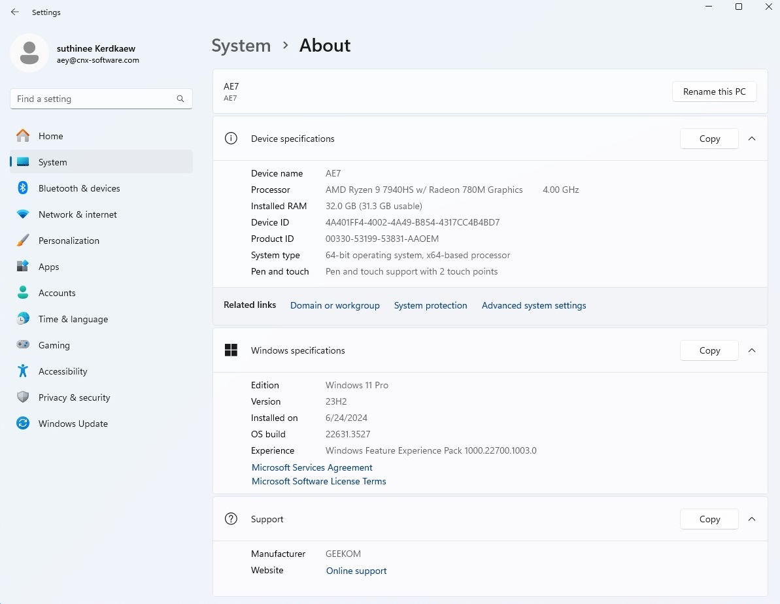The width and height of the screenshot is (780, 604).
Task: Open Advanced system settings link
Action: coord(534,305)
